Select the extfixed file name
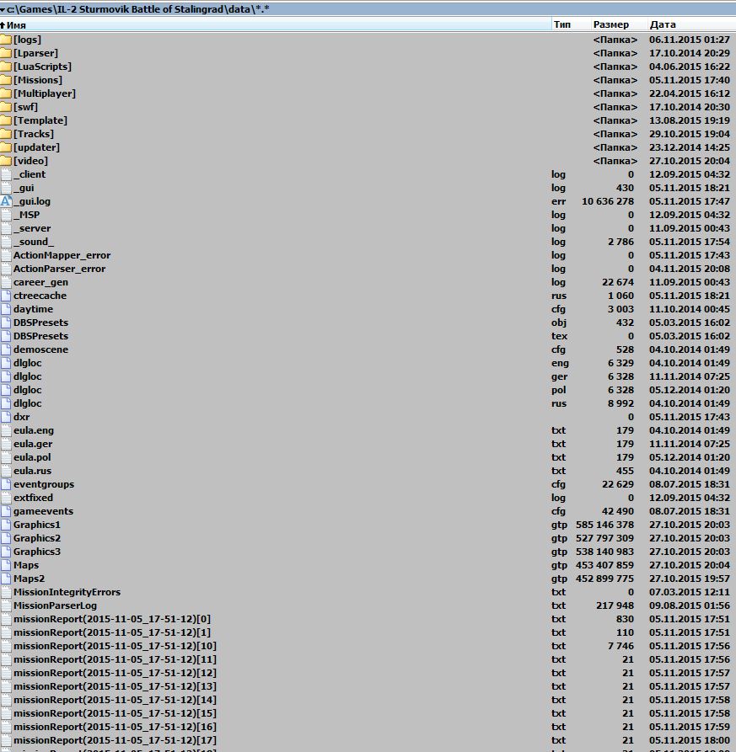736x752 pixels. point(33,498)
